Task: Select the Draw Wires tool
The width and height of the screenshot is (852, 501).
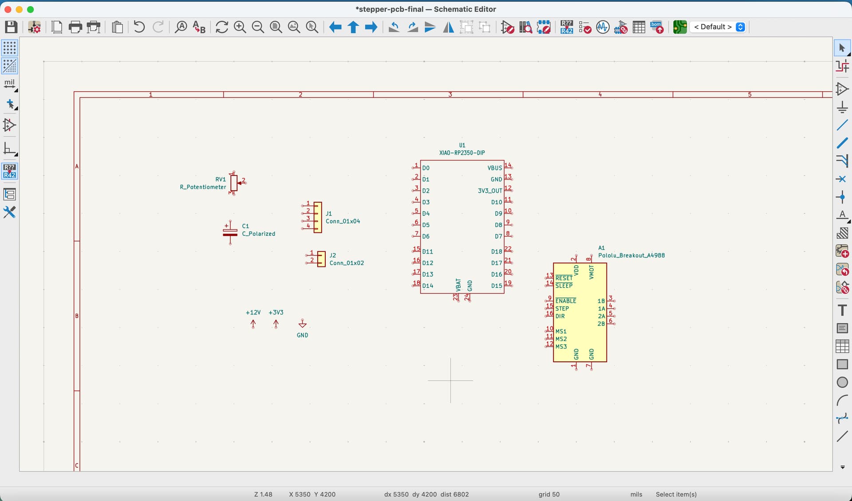Action: pyautogui.click(x=842, y=125)
